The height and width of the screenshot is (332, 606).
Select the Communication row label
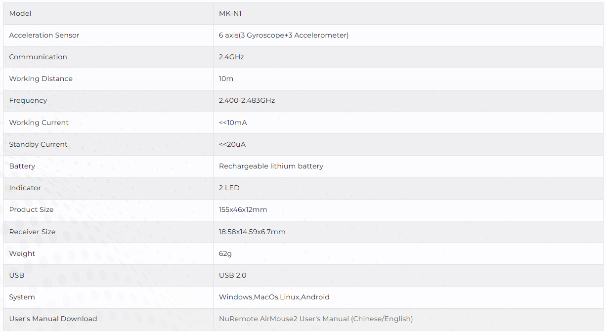38,57
